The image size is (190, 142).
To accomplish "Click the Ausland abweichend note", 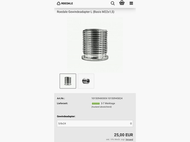I will (102, 107).
